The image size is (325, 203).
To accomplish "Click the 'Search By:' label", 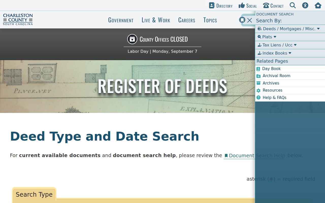I will pos(269,21).
